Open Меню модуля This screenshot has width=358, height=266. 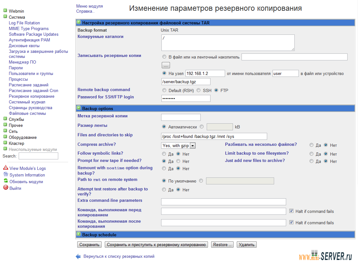[89, 6]
